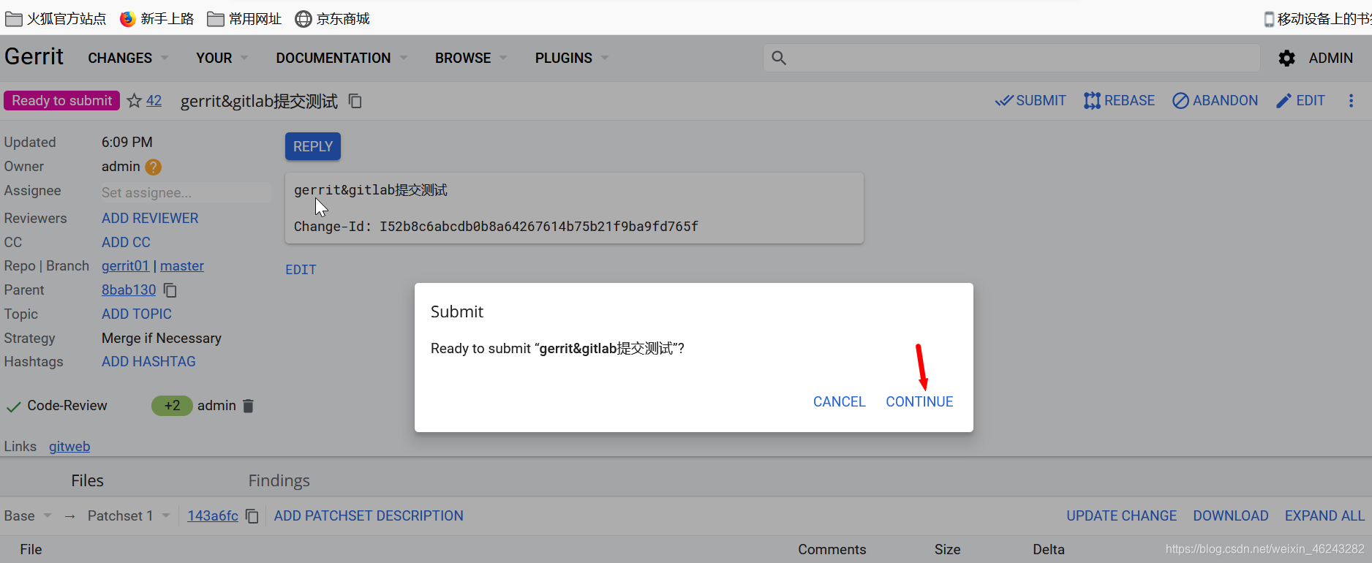Open 常用网址 bookmark folder
The height and width of the screenshot is (563, 1372).
(244, 18)
